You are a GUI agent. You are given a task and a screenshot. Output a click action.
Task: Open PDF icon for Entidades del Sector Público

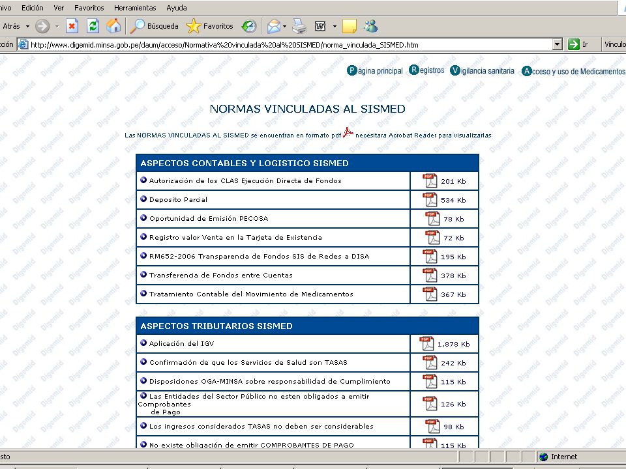(430, 404)
